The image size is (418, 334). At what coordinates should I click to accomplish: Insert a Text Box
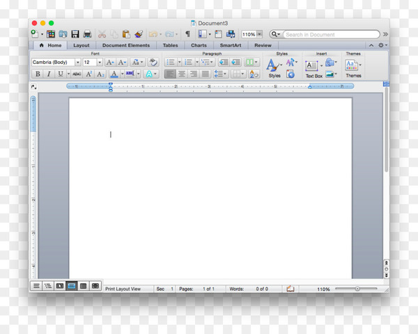(x=313, y=69)
